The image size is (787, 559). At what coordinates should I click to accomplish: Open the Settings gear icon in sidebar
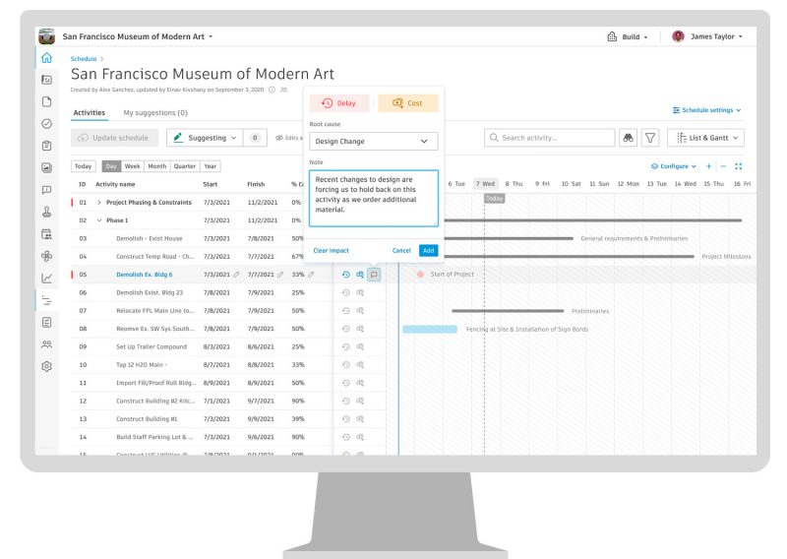[46, 367]
